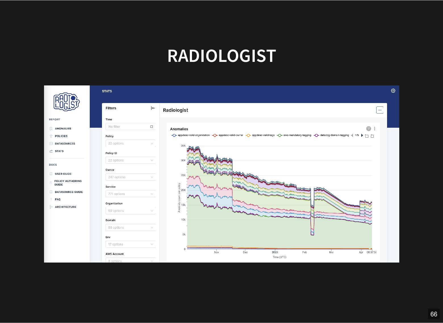The image size is (443, 323).
Task: Open Policies in sidebar menu
Action: pos(61,136)
